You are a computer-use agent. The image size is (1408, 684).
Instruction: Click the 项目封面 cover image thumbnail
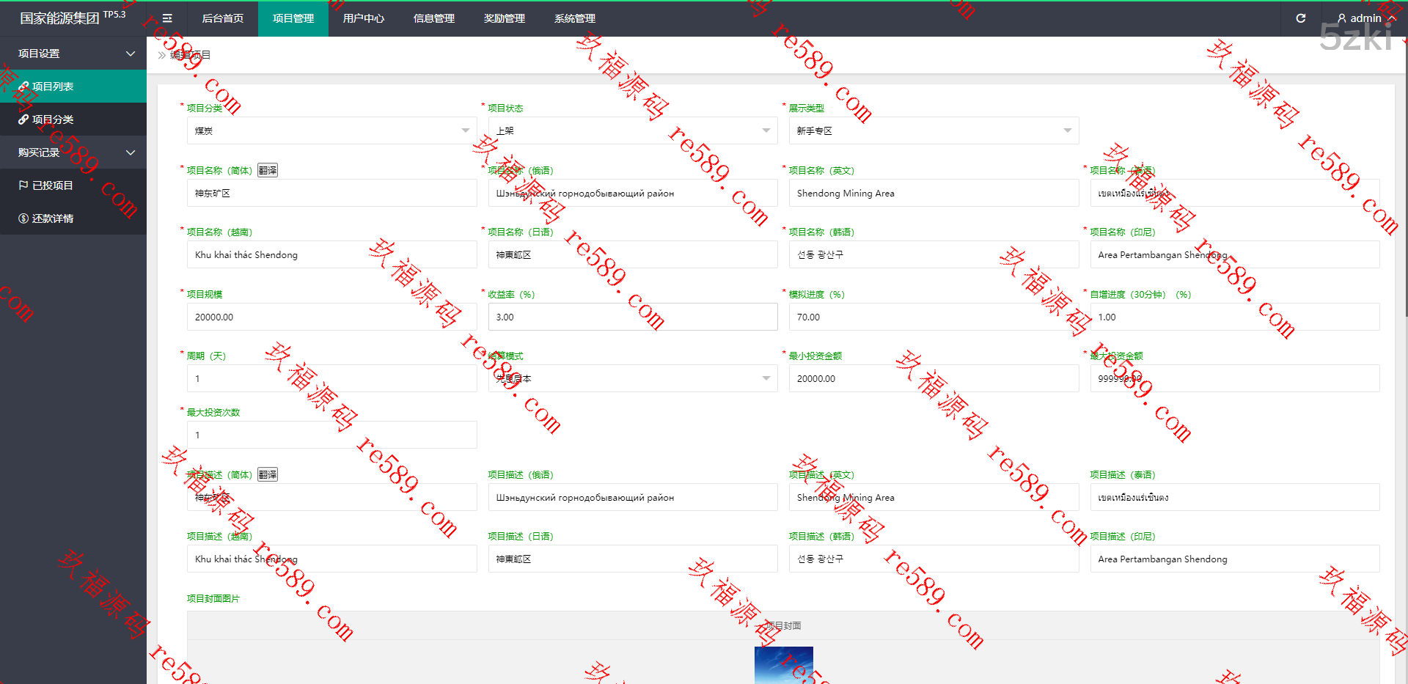[x=783, y=665]
